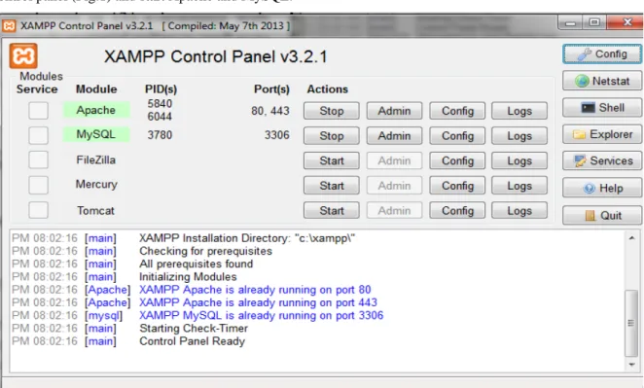This screenshot has width=644, height=388.
Task: View Logs for the Apache module
Action: click(519, 111)
